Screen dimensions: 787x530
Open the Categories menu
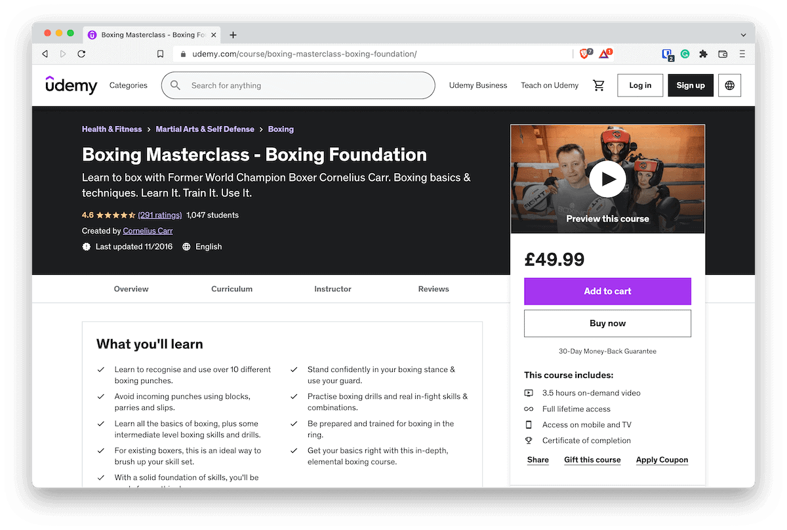[128, 85]
